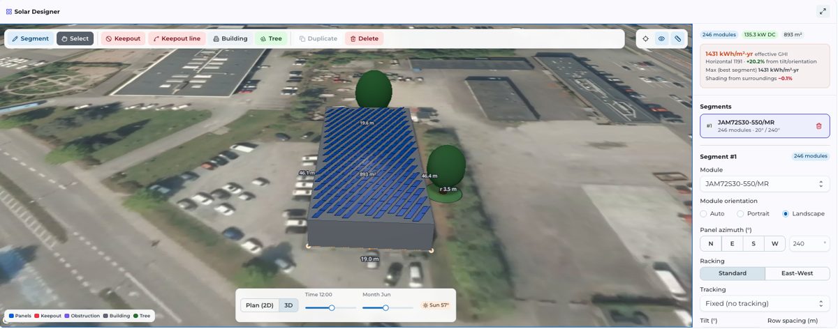
Task: Click the Month slider handle
Action: coord(385,307)
